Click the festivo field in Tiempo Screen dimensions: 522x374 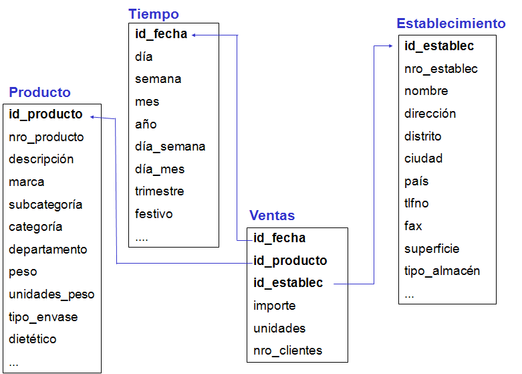154,214
